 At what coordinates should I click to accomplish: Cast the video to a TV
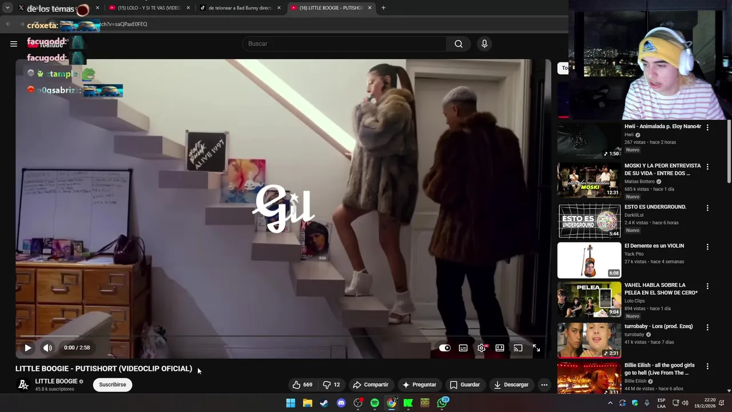click(x=518, y=348)
